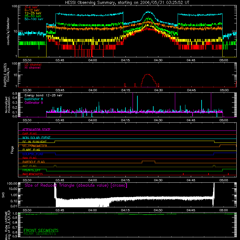
Task: Click the particle rate peak in the LO channel plot
Action: pos(148,74)
